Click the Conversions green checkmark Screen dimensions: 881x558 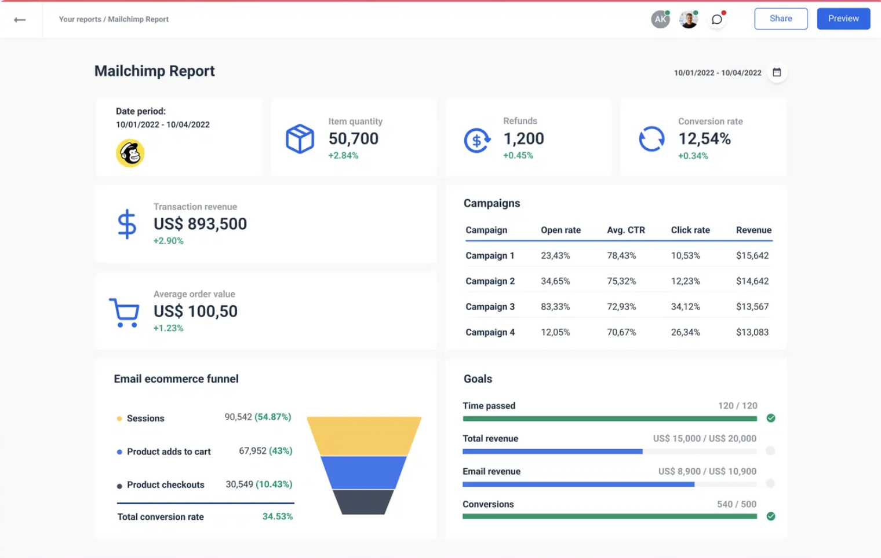[770, 516]
